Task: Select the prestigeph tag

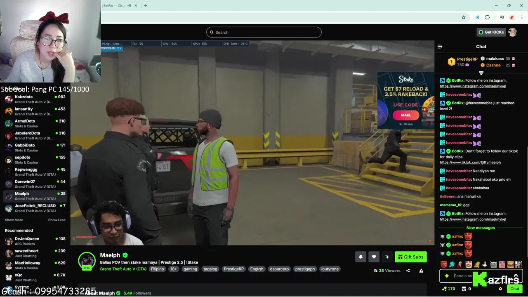Action: tap(305, 269)
